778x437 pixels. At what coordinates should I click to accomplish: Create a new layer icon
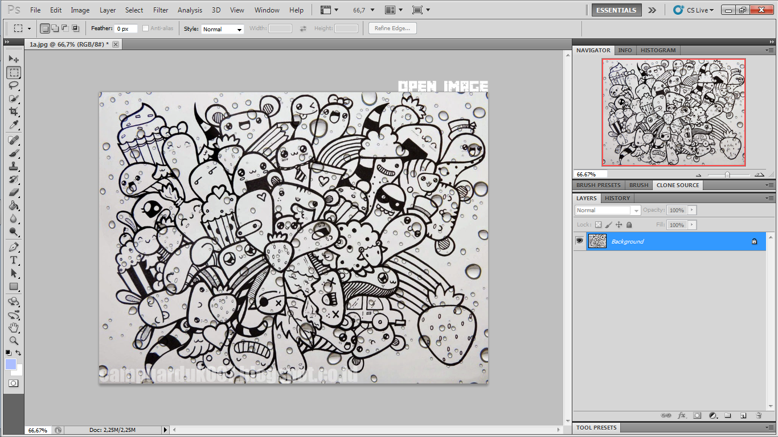point(743,416)
